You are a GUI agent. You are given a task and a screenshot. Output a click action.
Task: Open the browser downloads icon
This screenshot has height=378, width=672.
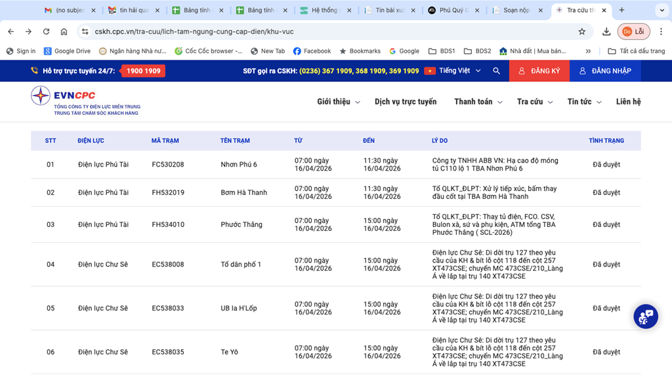[x=606, y=31]
